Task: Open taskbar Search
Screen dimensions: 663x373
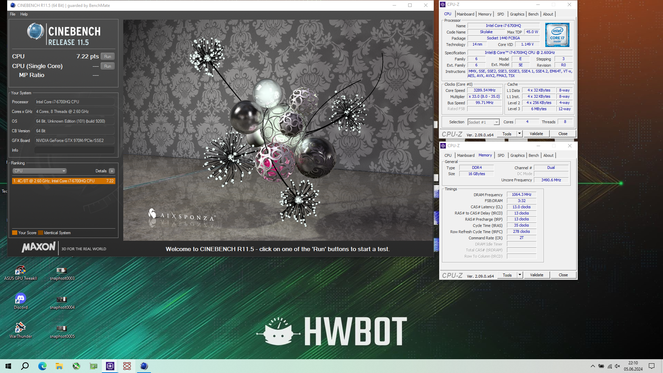Action: pyautogui.click(x=25, y=366)
